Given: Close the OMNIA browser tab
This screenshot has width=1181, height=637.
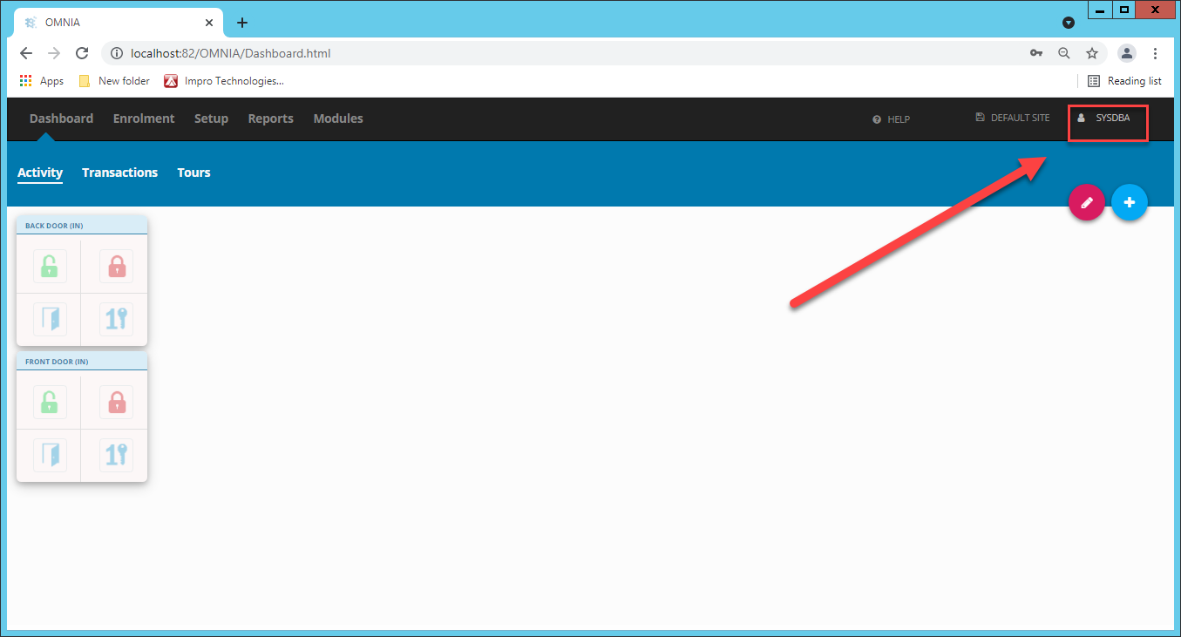Looking at the screenshot, I should pos(209,23).
